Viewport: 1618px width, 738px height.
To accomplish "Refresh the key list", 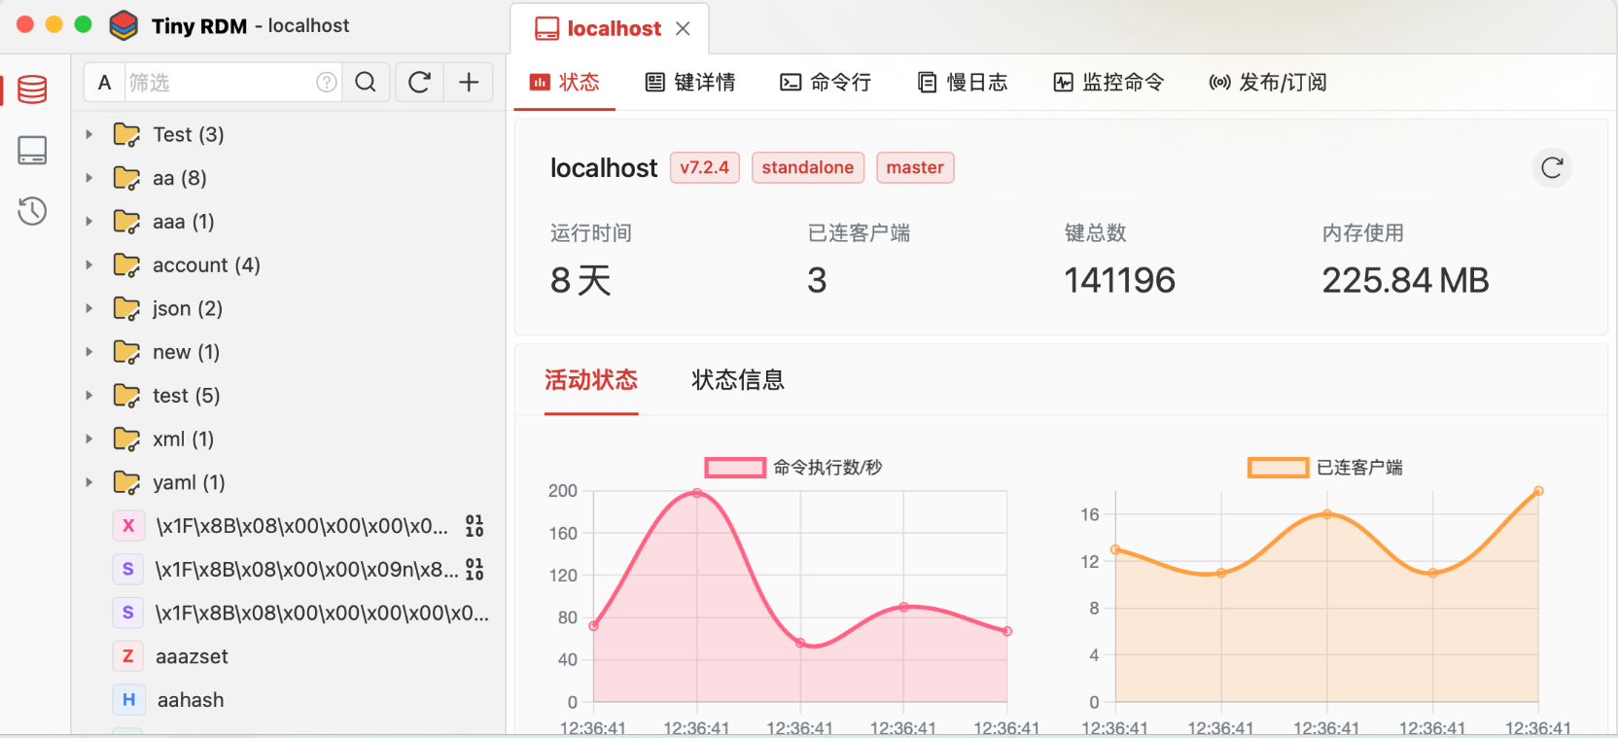I will click(x=419, y=83).
